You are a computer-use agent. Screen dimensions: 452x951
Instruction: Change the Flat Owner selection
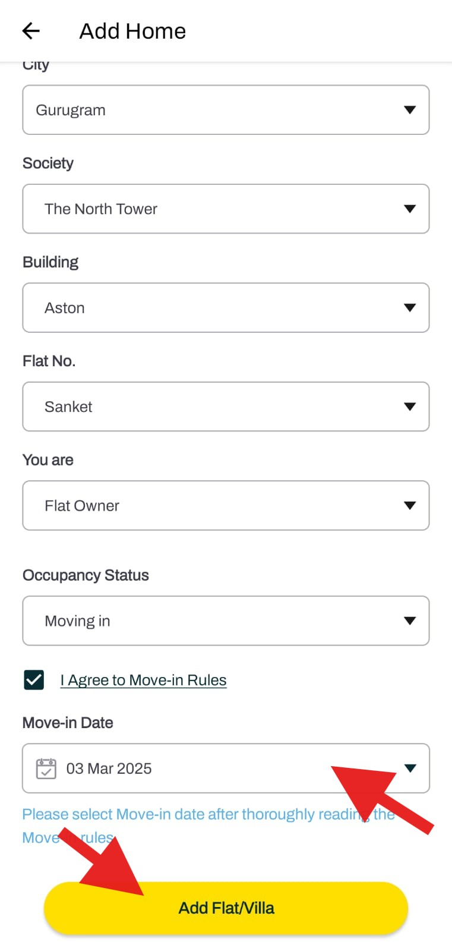click(226, 506)
